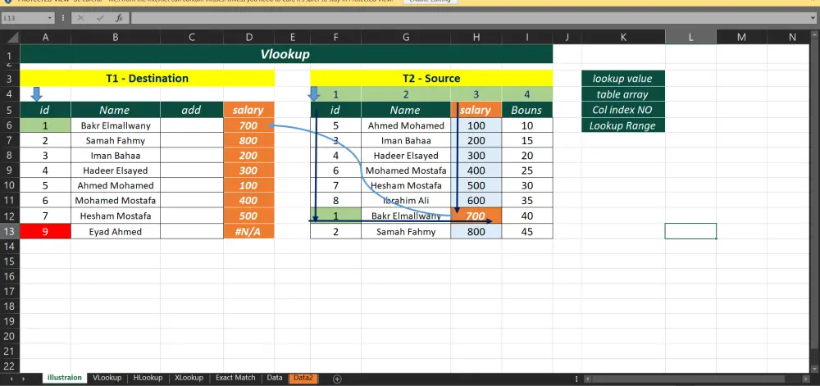Click the T1 - Destination heading

147,79
